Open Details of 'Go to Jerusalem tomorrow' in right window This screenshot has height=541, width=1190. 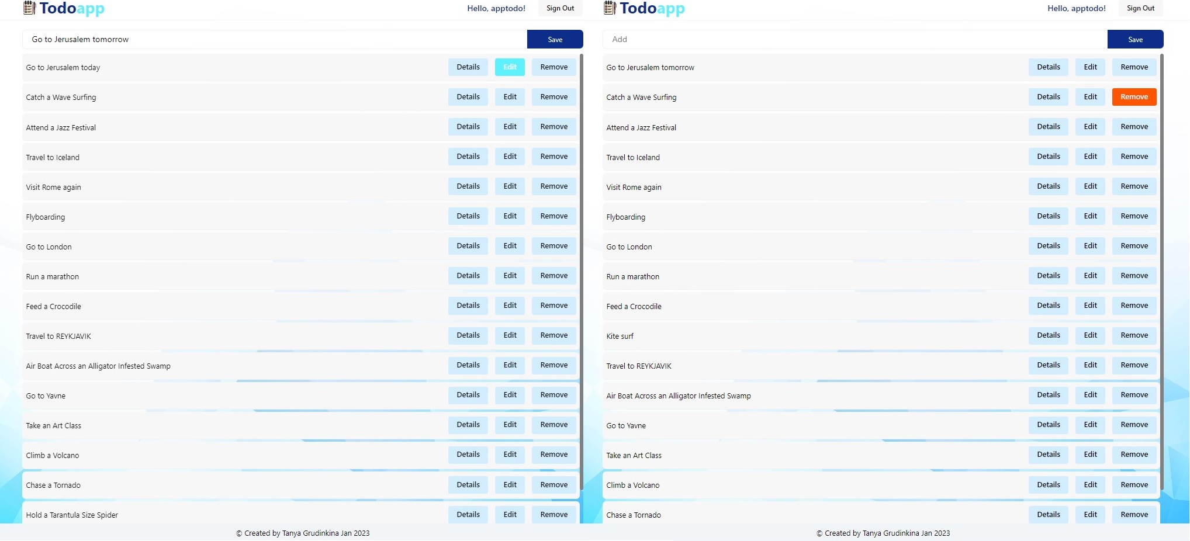pyautogui.click(x=1049, y=67)
